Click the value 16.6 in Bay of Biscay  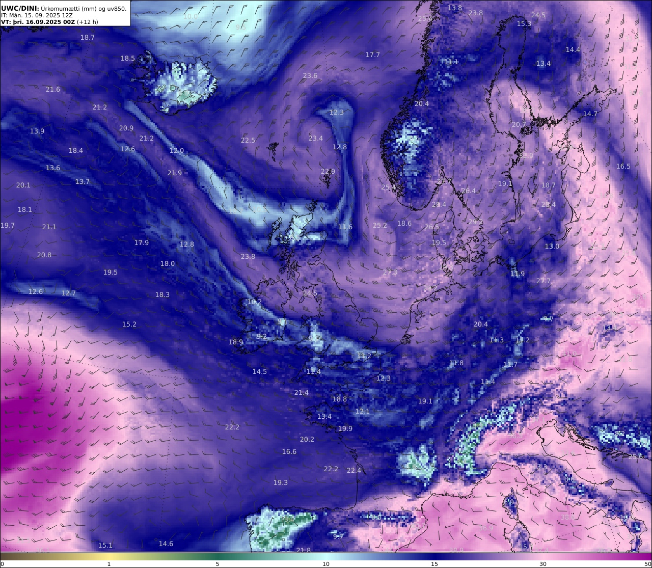click(289, 452)
